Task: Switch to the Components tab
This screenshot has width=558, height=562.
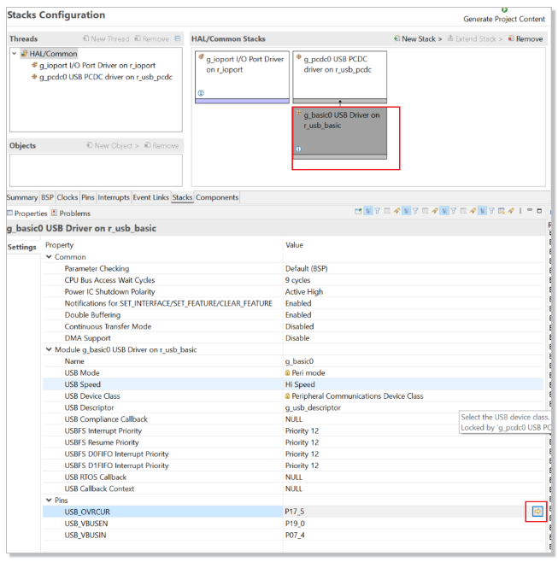Action: (x=217, y=197)
